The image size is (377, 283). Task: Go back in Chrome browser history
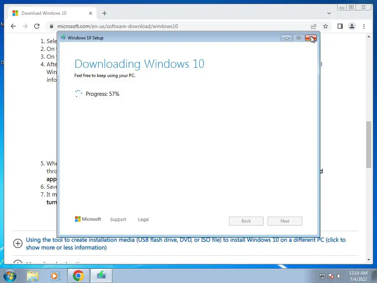click(13, 26)
